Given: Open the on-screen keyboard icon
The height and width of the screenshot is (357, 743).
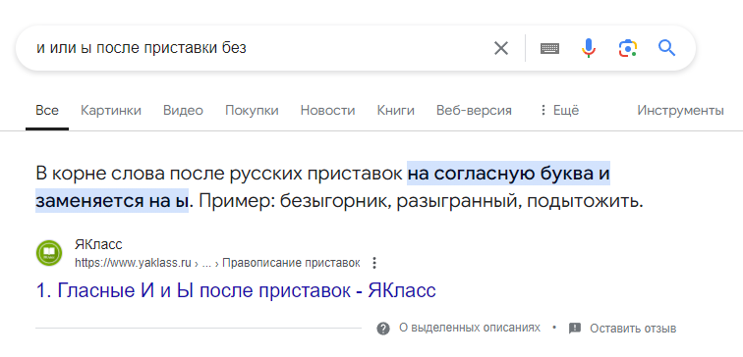Looking at the screenshot, I should coord(549,48).
